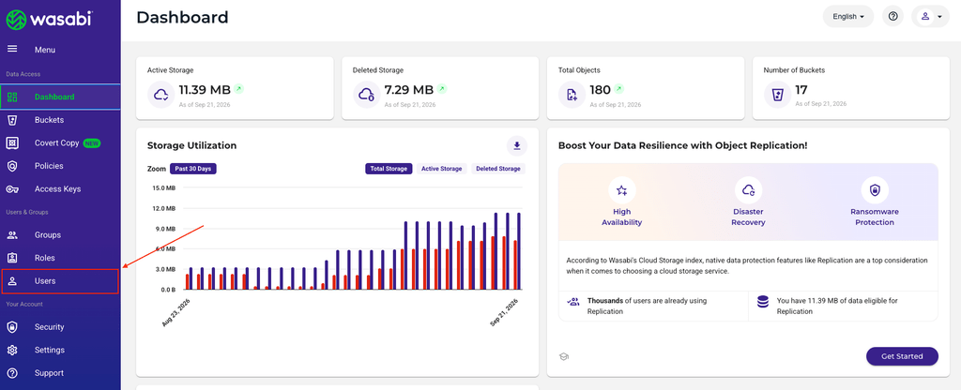961x390 pixels.
Task: Click the green trend arrow beside 7.29 MB
Action: (x=443, y=89)
